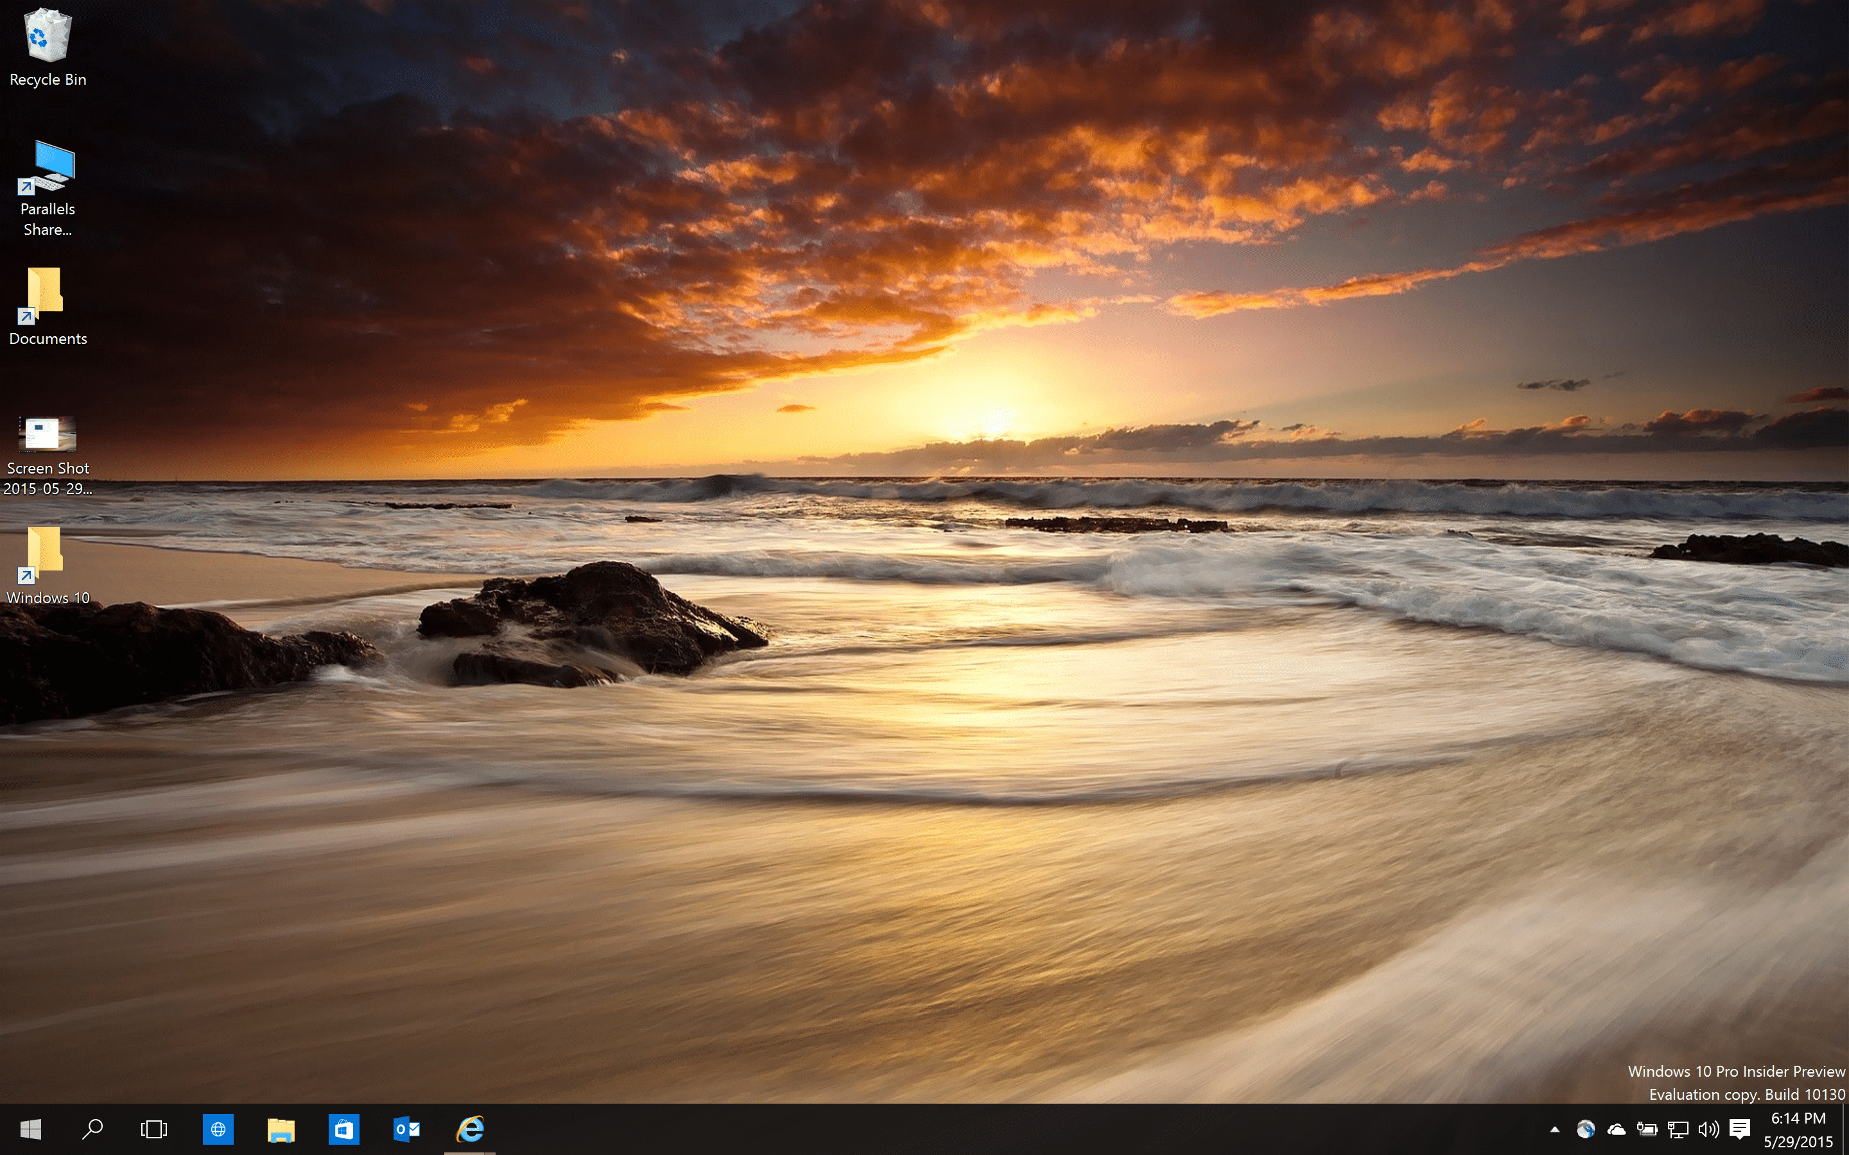Open the Action Center notifications icon
Viewport: 1849px width, 1155px height.
point(1740,1129)
